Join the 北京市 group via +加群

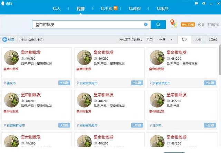[210, 125]
